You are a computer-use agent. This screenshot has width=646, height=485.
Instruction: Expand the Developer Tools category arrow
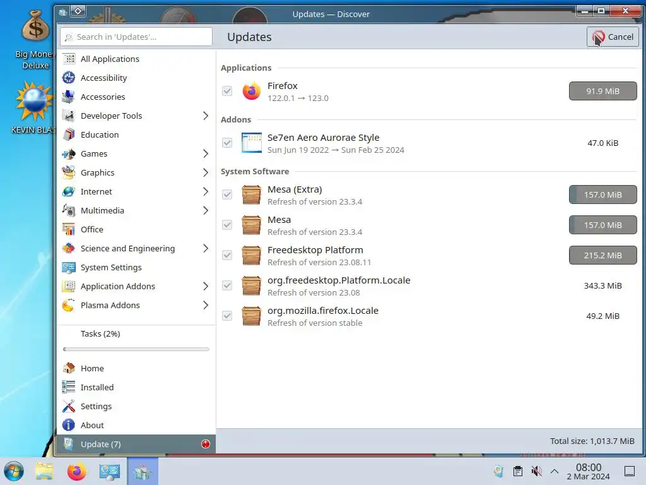coord(206,116)
